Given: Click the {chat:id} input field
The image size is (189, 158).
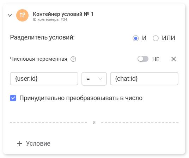Looking at the screenshot, I should click(144, 79).
